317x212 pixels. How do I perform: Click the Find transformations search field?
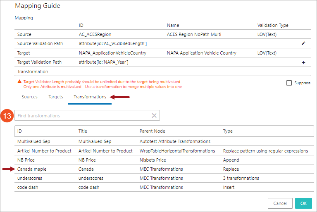tap(83, 116)
